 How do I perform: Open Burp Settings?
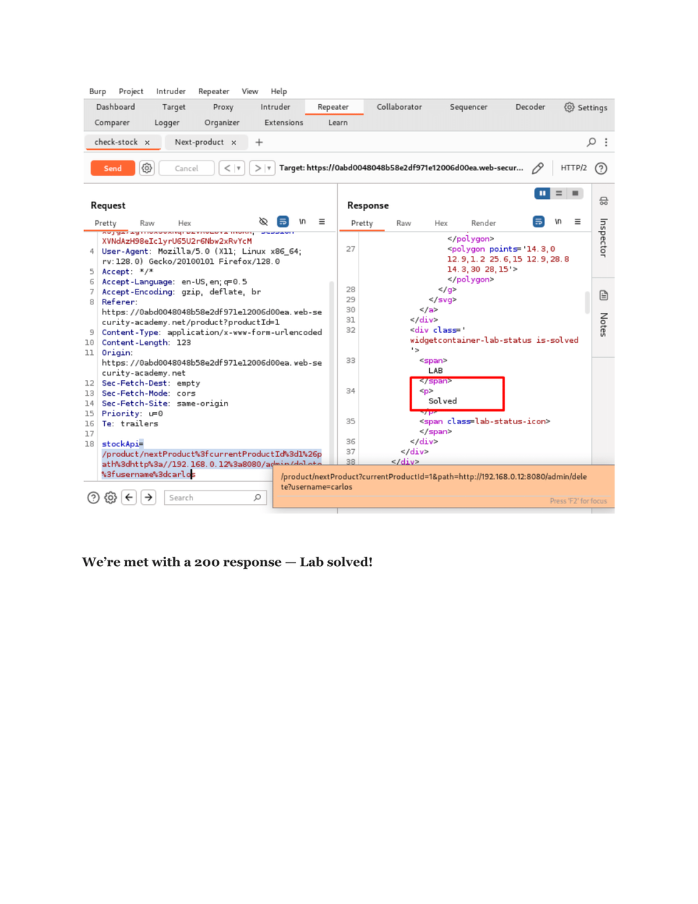pyautogui.click(x=585, y=107)
